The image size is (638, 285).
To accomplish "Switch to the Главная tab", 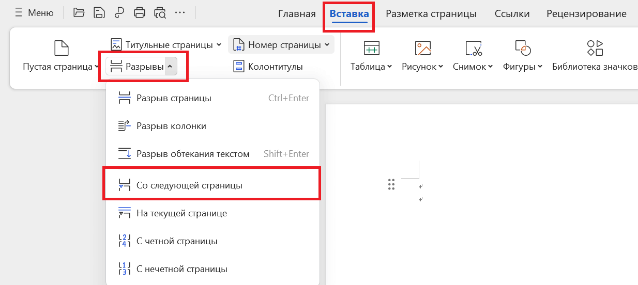I will 297,14.
